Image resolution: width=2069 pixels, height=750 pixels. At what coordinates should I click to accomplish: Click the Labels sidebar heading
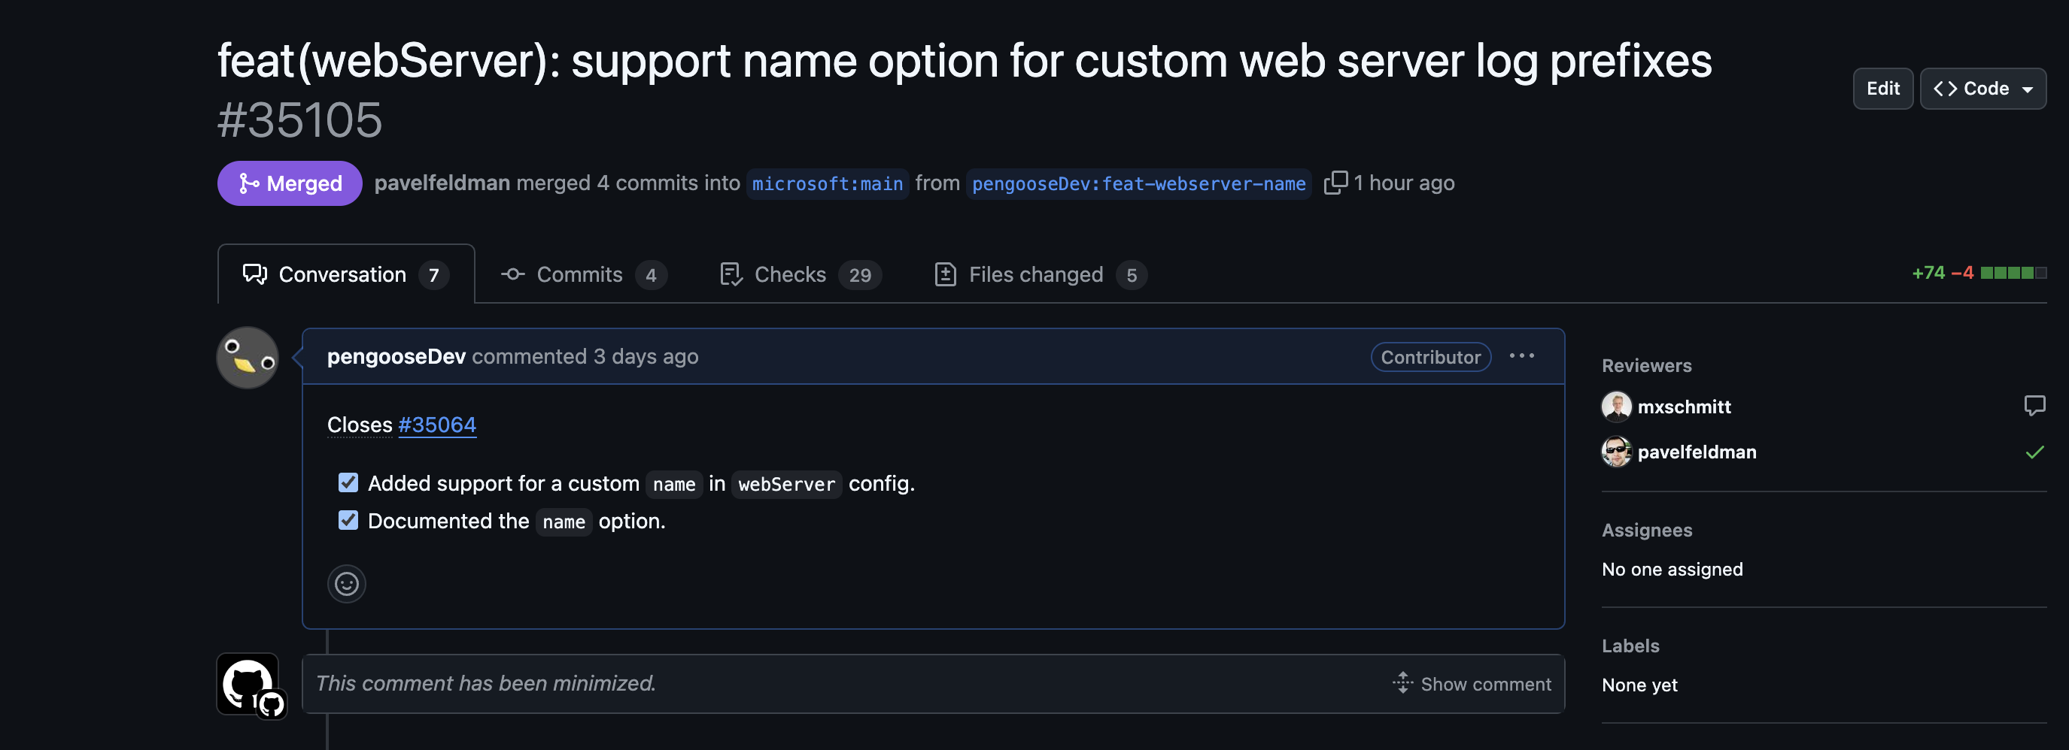1630,646
